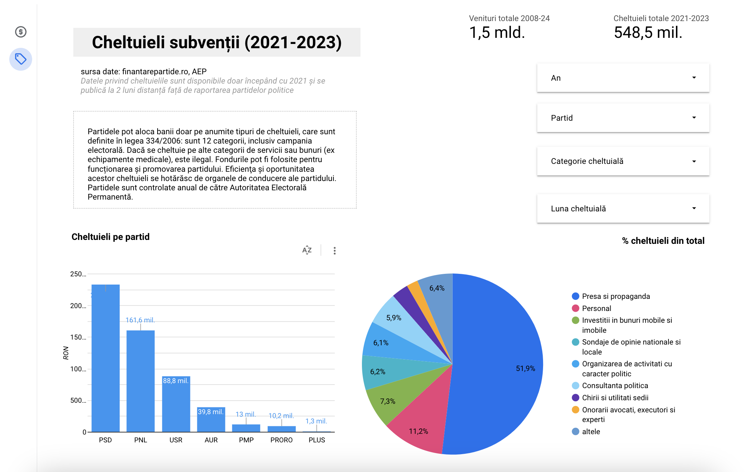Image resolution: width=746 pixels, height=472 pixels.
Task: Select the 'Chirii si utilitati sedii' legend dot
Action: point(575,398)
